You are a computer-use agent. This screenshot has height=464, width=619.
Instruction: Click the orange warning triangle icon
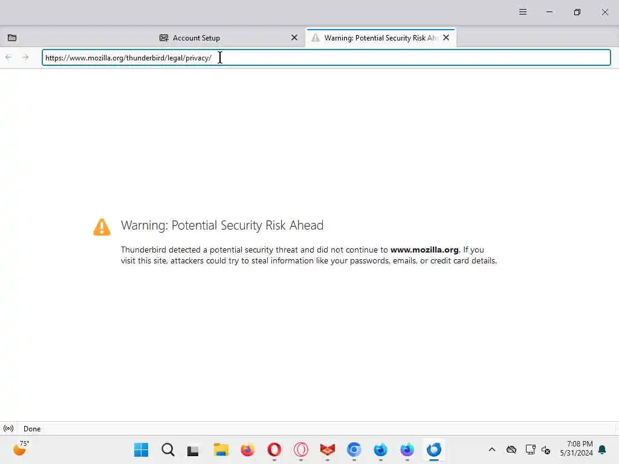point(102,227)
